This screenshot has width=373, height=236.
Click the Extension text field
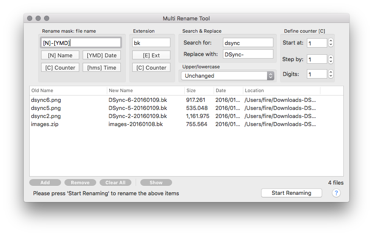151,43
